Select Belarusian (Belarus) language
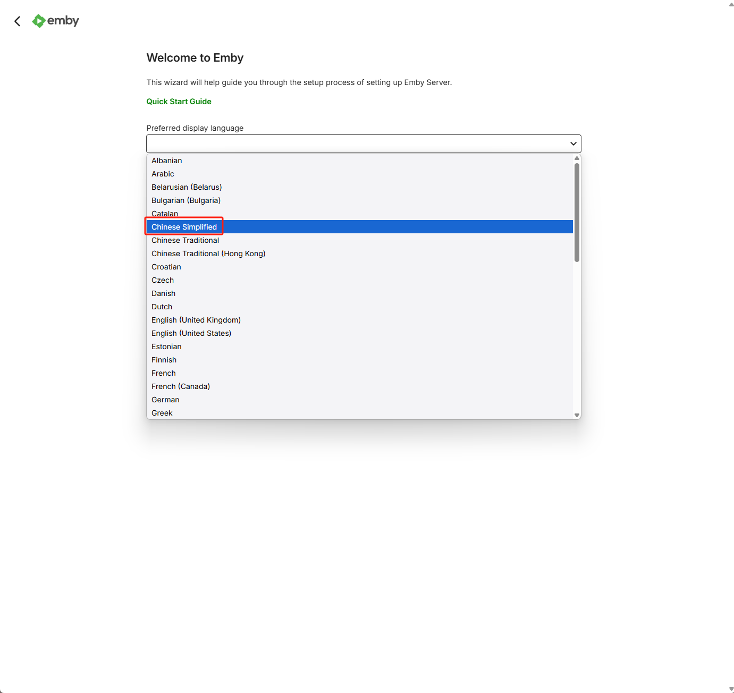The width and height of the screenshot is (734, 693). 187,187
